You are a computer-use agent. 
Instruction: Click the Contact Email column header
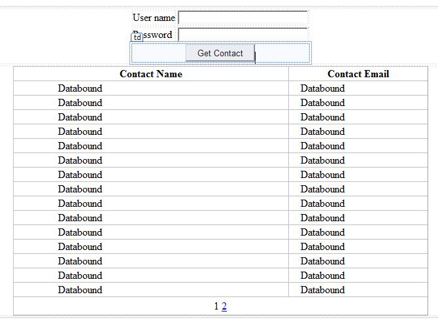(358, 74)
